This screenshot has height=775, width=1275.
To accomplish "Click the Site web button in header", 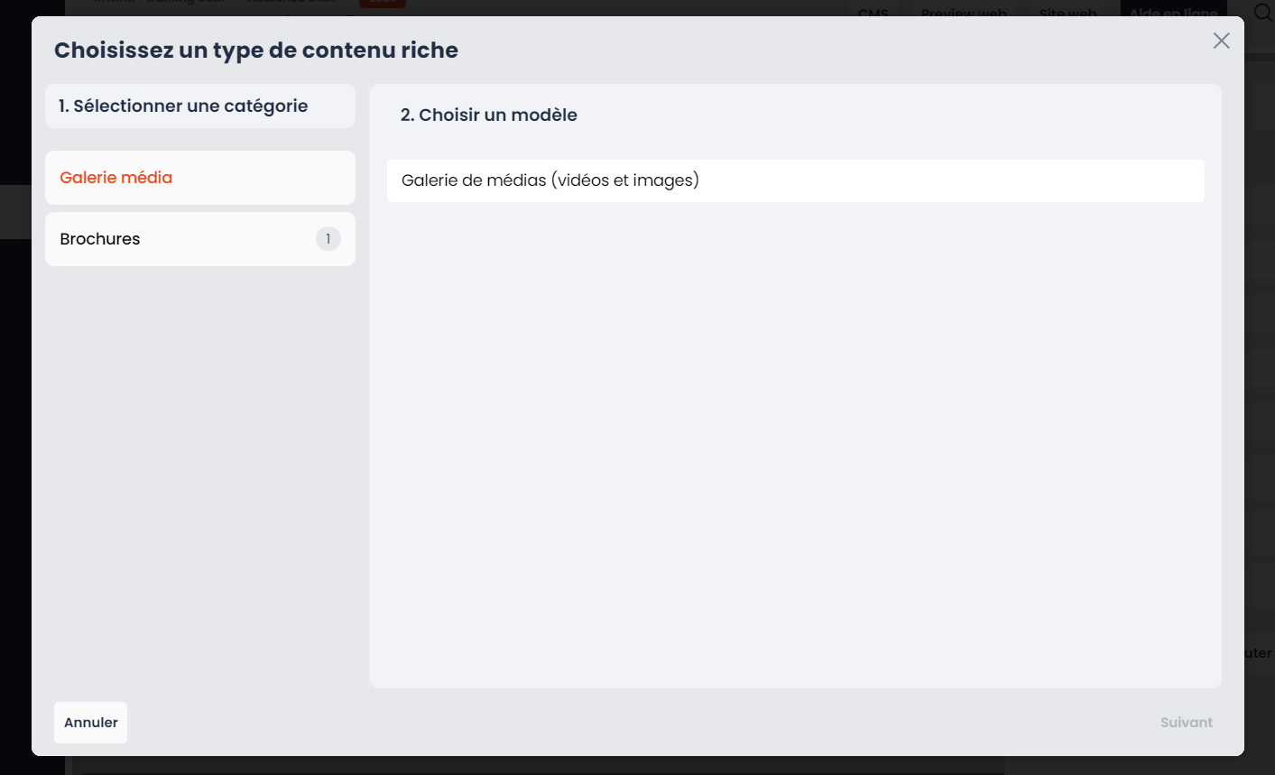I will [1067, 11].
